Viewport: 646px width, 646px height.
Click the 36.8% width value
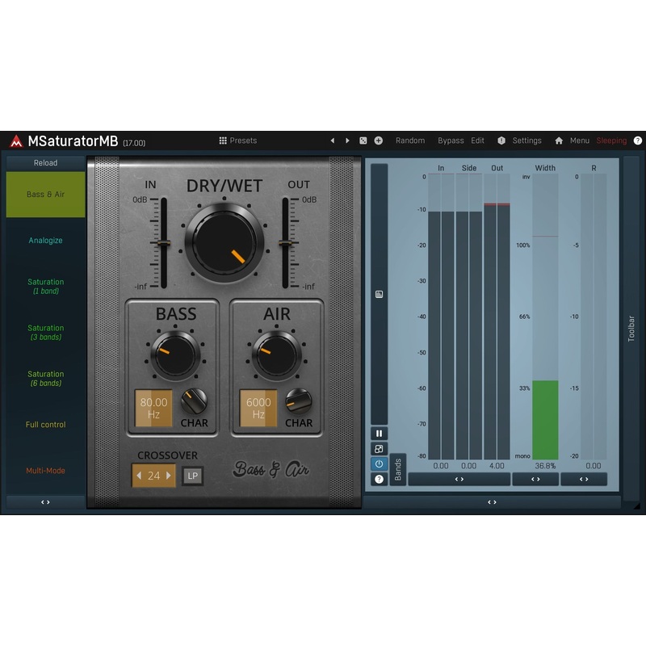click(x=546, y=466)
